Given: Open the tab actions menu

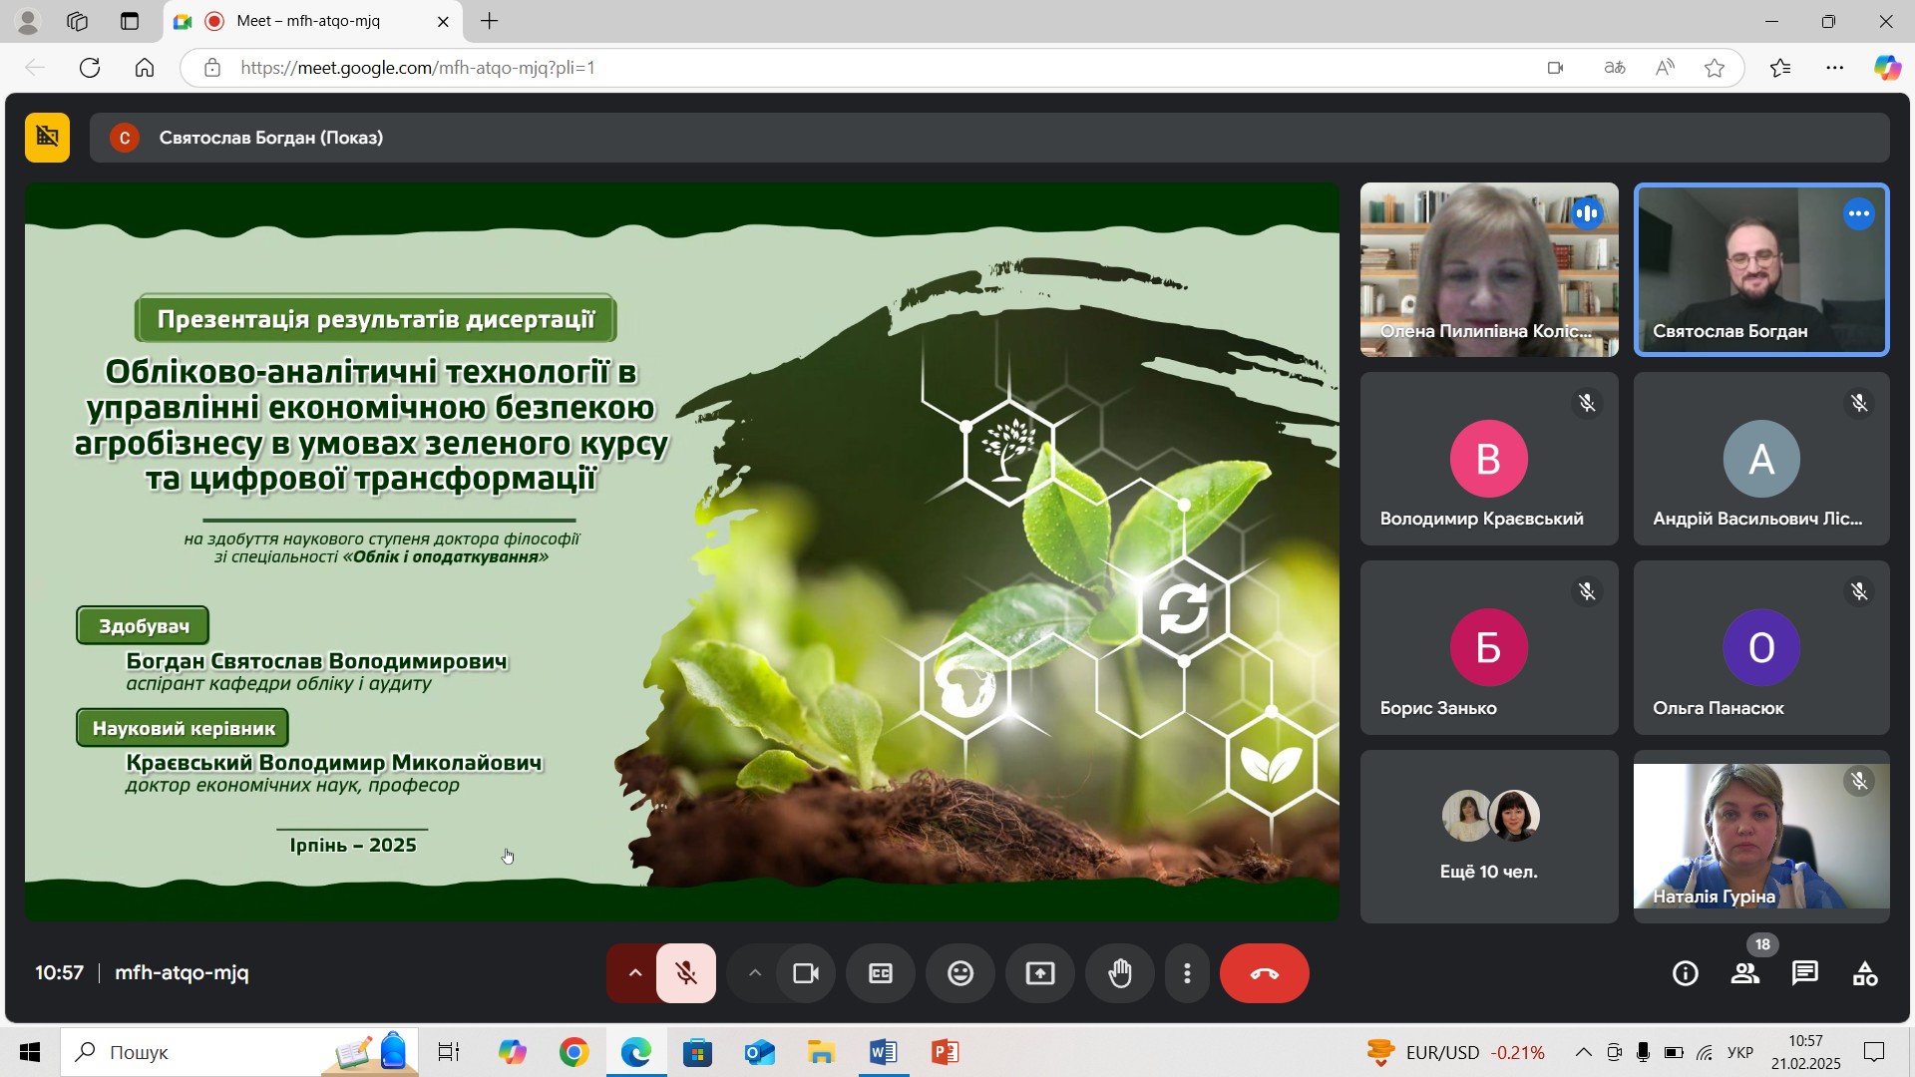Looking at the screenshot, I should pyautogui.click(x=130, y=21).
